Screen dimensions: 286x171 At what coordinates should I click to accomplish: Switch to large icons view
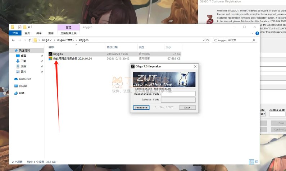pos(256,162)
